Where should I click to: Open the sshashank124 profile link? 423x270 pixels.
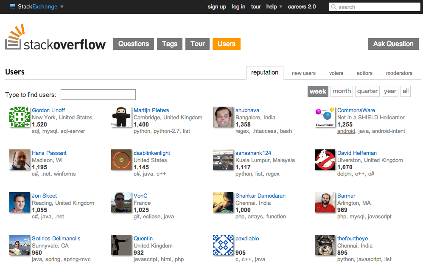pos(253,153)
